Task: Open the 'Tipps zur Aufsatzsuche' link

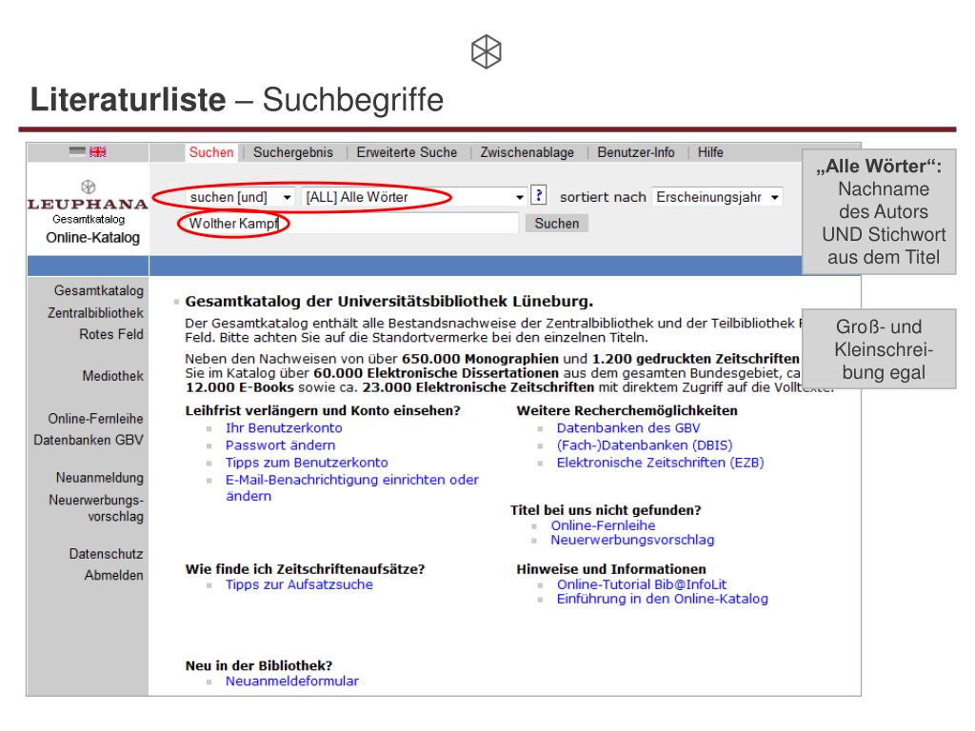Action: 299,584
